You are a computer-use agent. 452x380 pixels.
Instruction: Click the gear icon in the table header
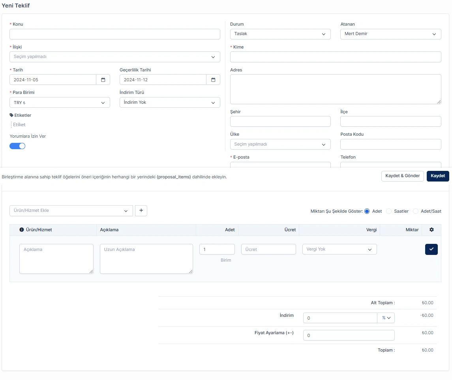431,230
